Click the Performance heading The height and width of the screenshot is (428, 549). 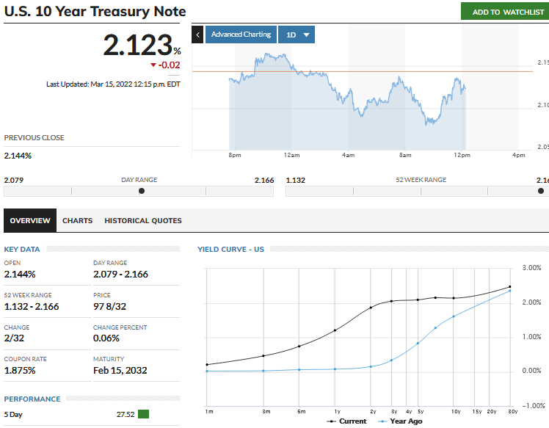[x=32, y=399]
